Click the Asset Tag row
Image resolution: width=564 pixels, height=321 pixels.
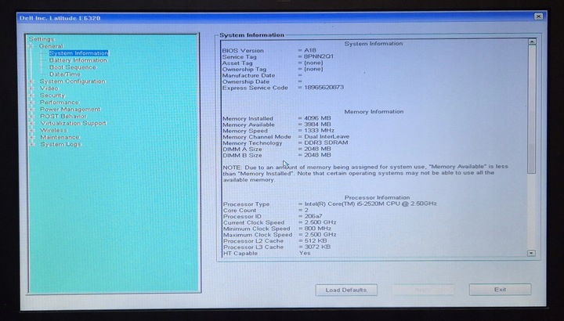point(273,63)
